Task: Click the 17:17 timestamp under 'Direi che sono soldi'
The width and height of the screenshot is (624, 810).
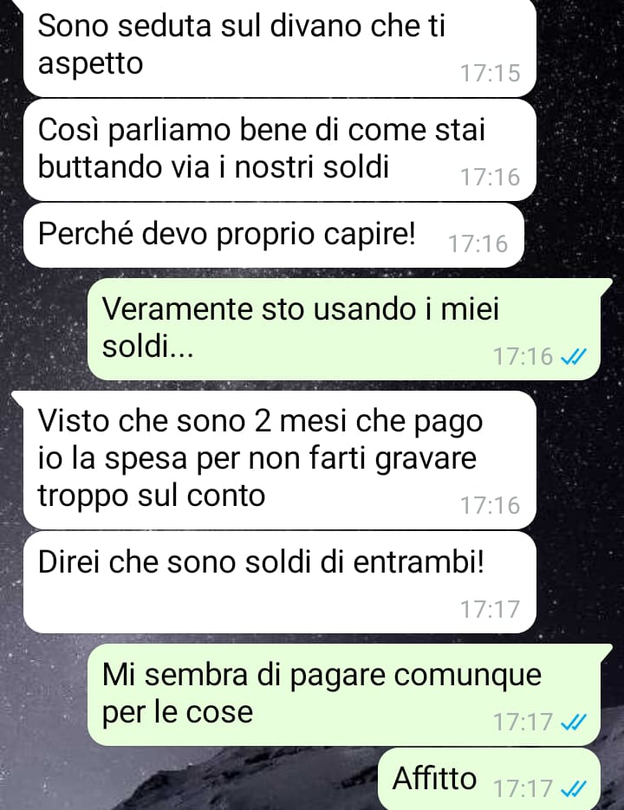Action: pyautogui.click(x=491, y=609)
